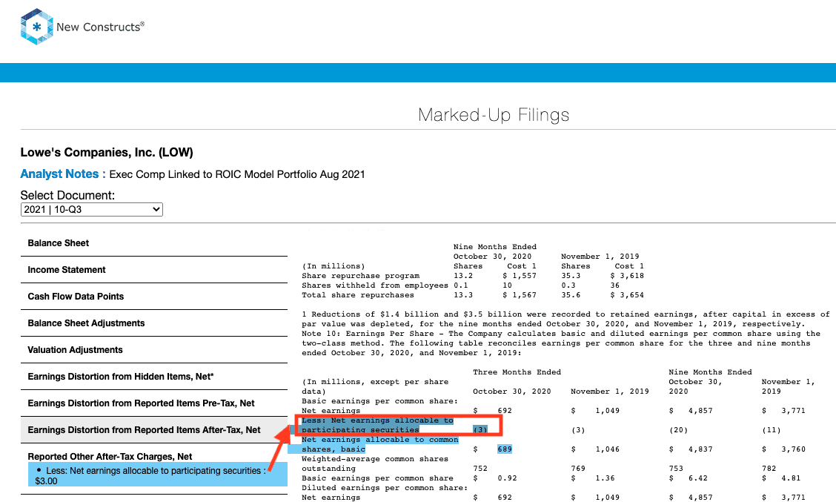Click the 1,046 earnings value

(x=607, y=449)
